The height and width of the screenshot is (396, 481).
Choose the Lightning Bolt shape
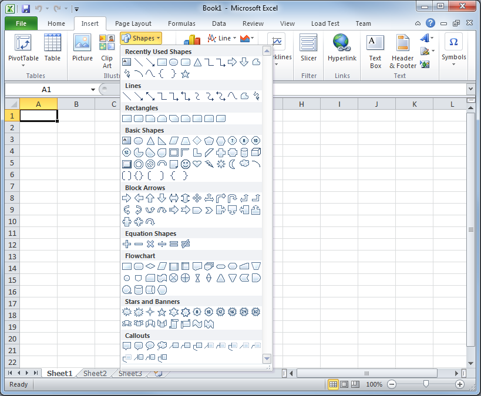(209, 164)
